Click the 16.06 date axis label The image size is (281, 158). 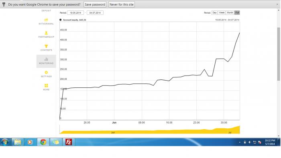(x=169, y=123)
